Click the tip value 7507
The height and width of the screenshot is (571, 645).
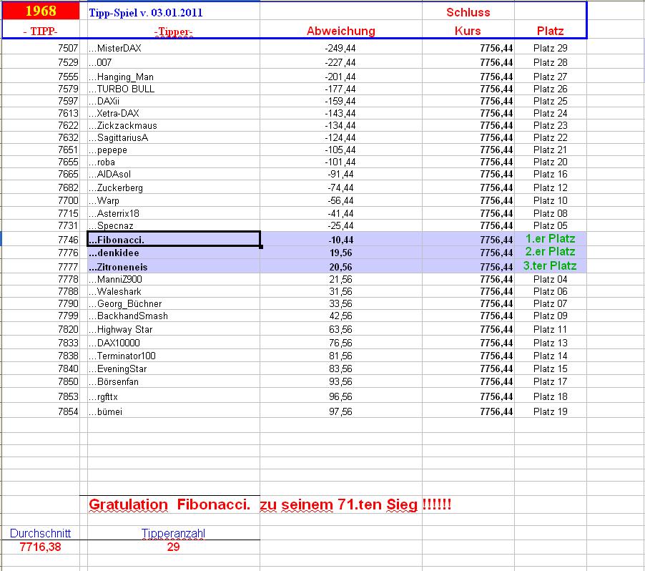[68, 48]
